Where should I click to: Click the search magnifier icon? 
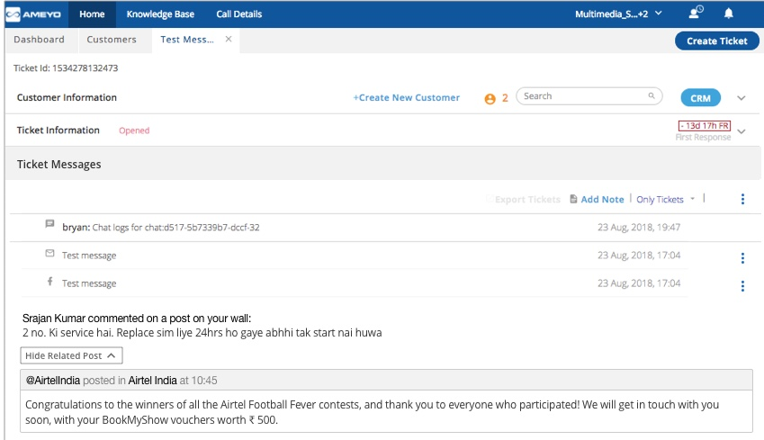point(652,96)
